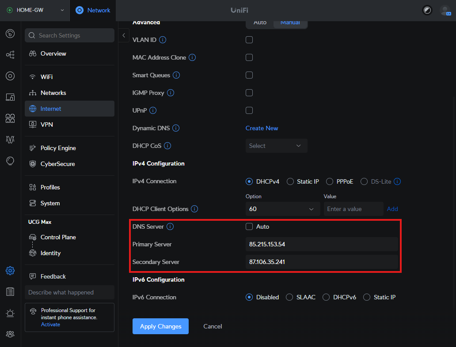
Task: Click the Secondary Server DNS field
Action: pos(322,262)
